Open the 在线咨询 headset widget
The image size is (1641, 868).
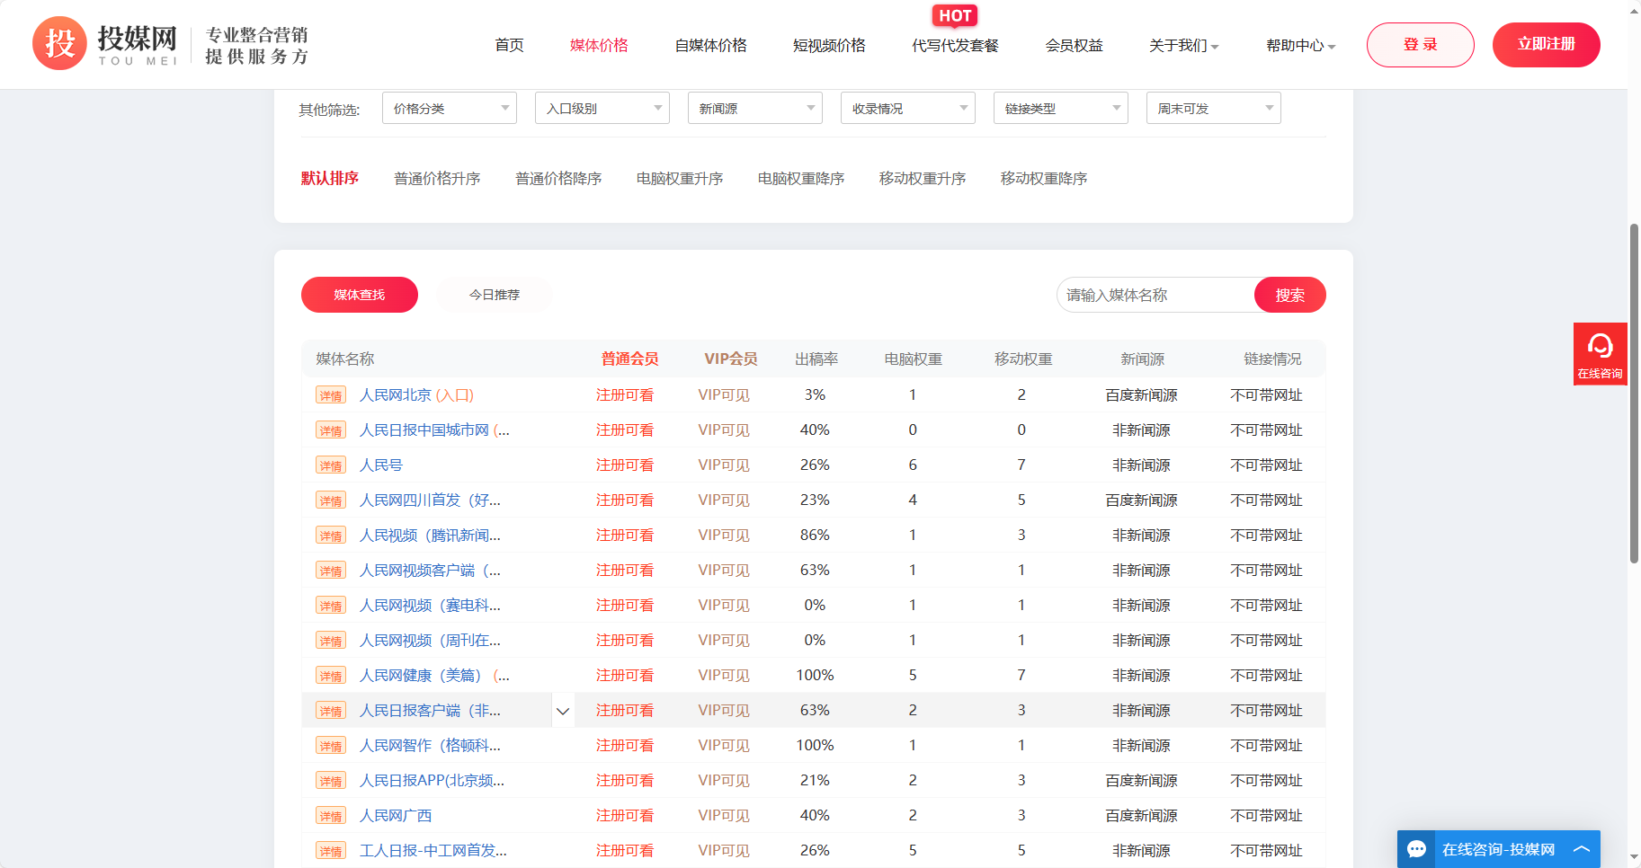[x=1600, y=353]
